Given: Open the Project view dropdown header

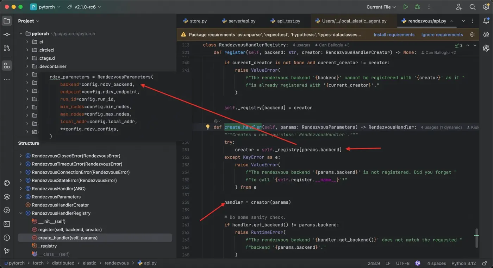Looking at the screenshot, I should tap(29, 21).
